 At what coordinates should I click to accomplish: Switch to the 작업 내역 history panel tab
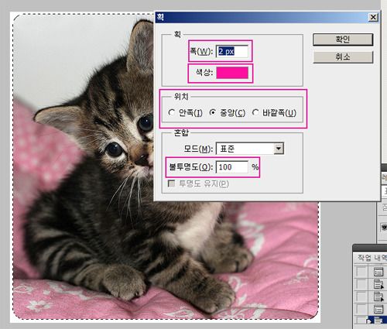point(372,258)
